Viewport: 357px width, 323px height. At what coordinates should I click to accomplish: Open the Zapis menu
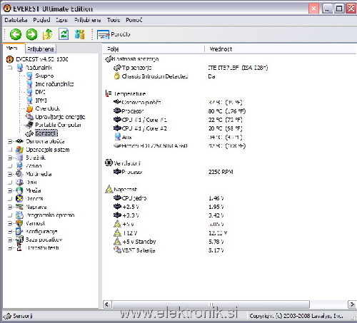point(61,20)
